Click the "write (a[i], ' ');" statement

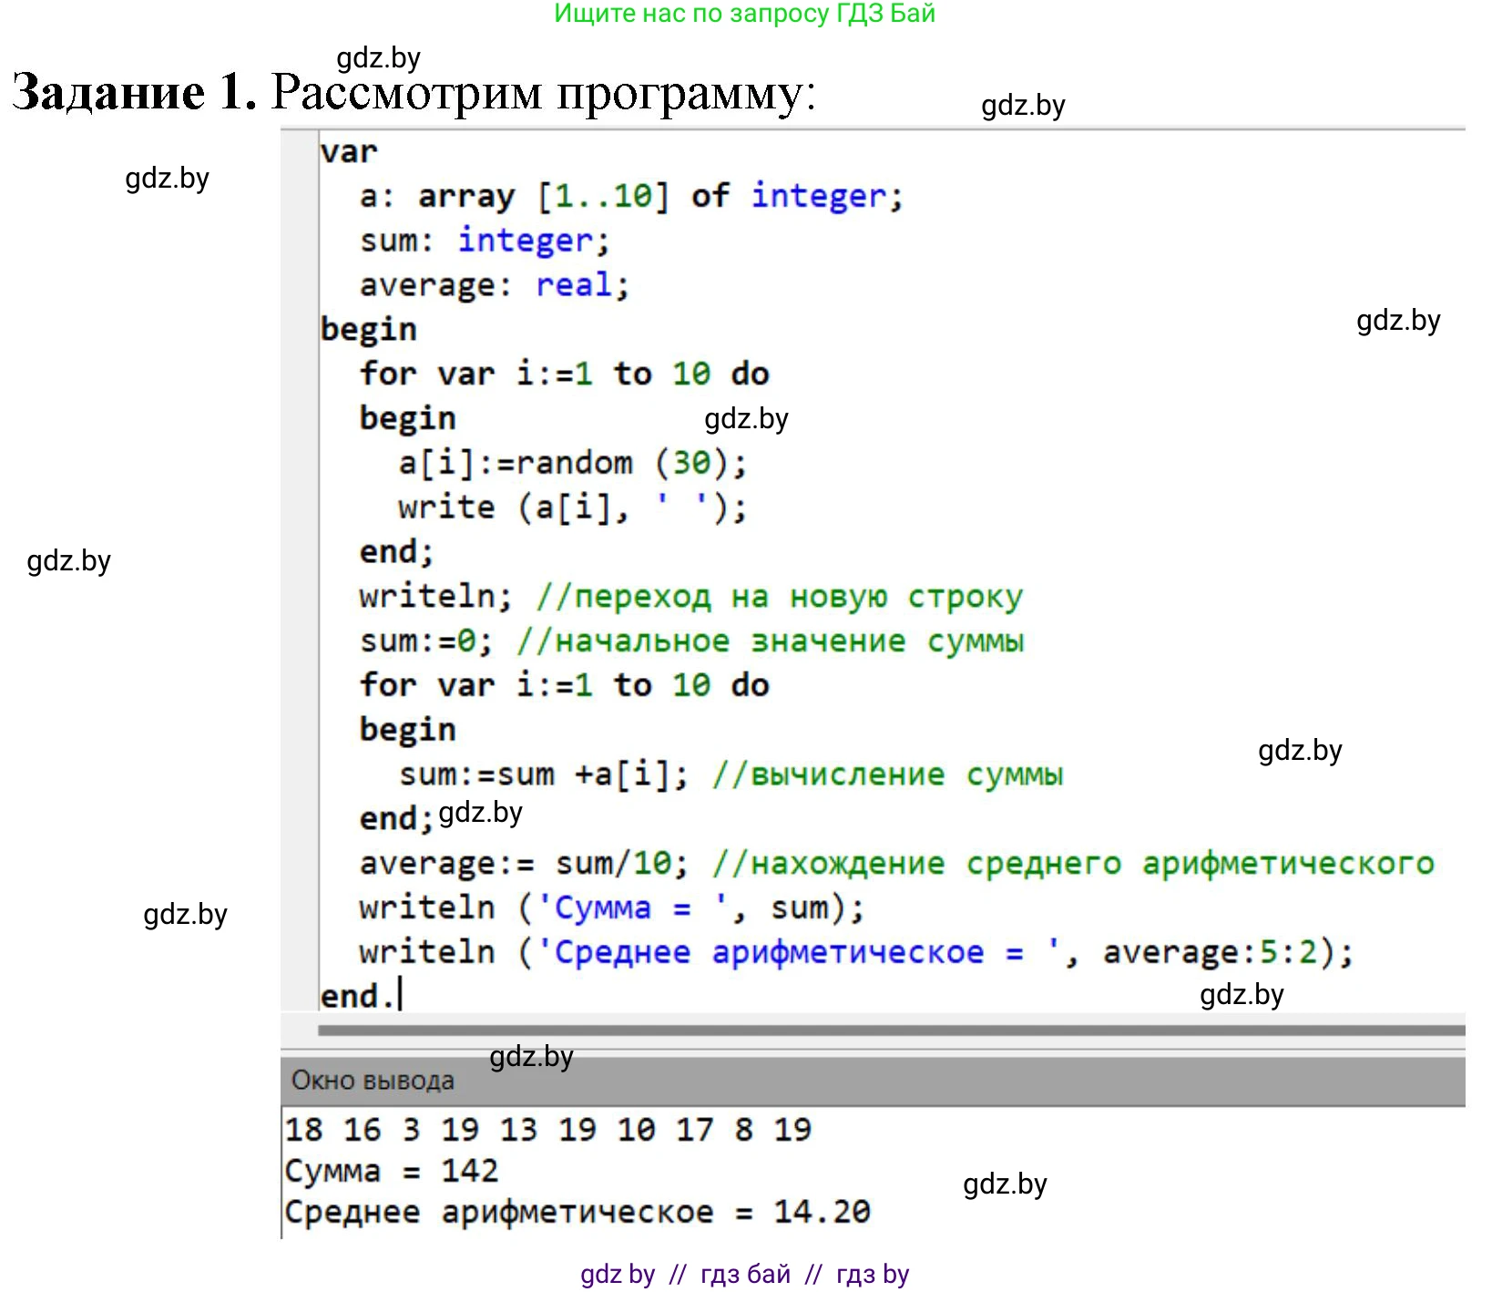(x=572, y=508)
